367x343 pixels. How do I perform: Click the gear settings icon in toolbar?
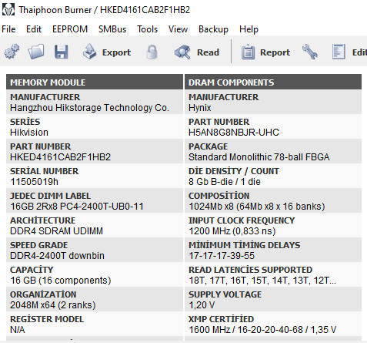pos(12,52)
